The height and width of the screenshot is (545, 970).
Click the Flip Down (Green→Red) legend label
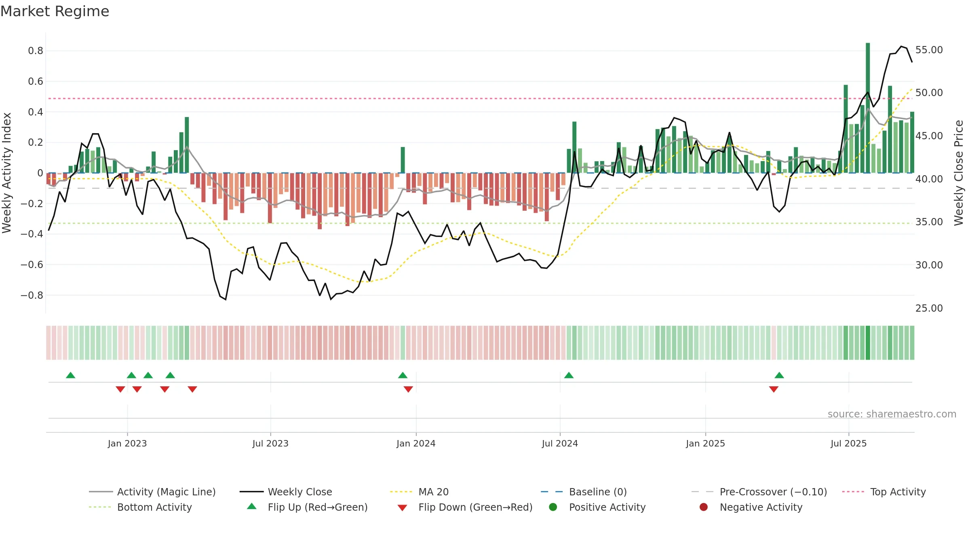(x=475, y=507)
